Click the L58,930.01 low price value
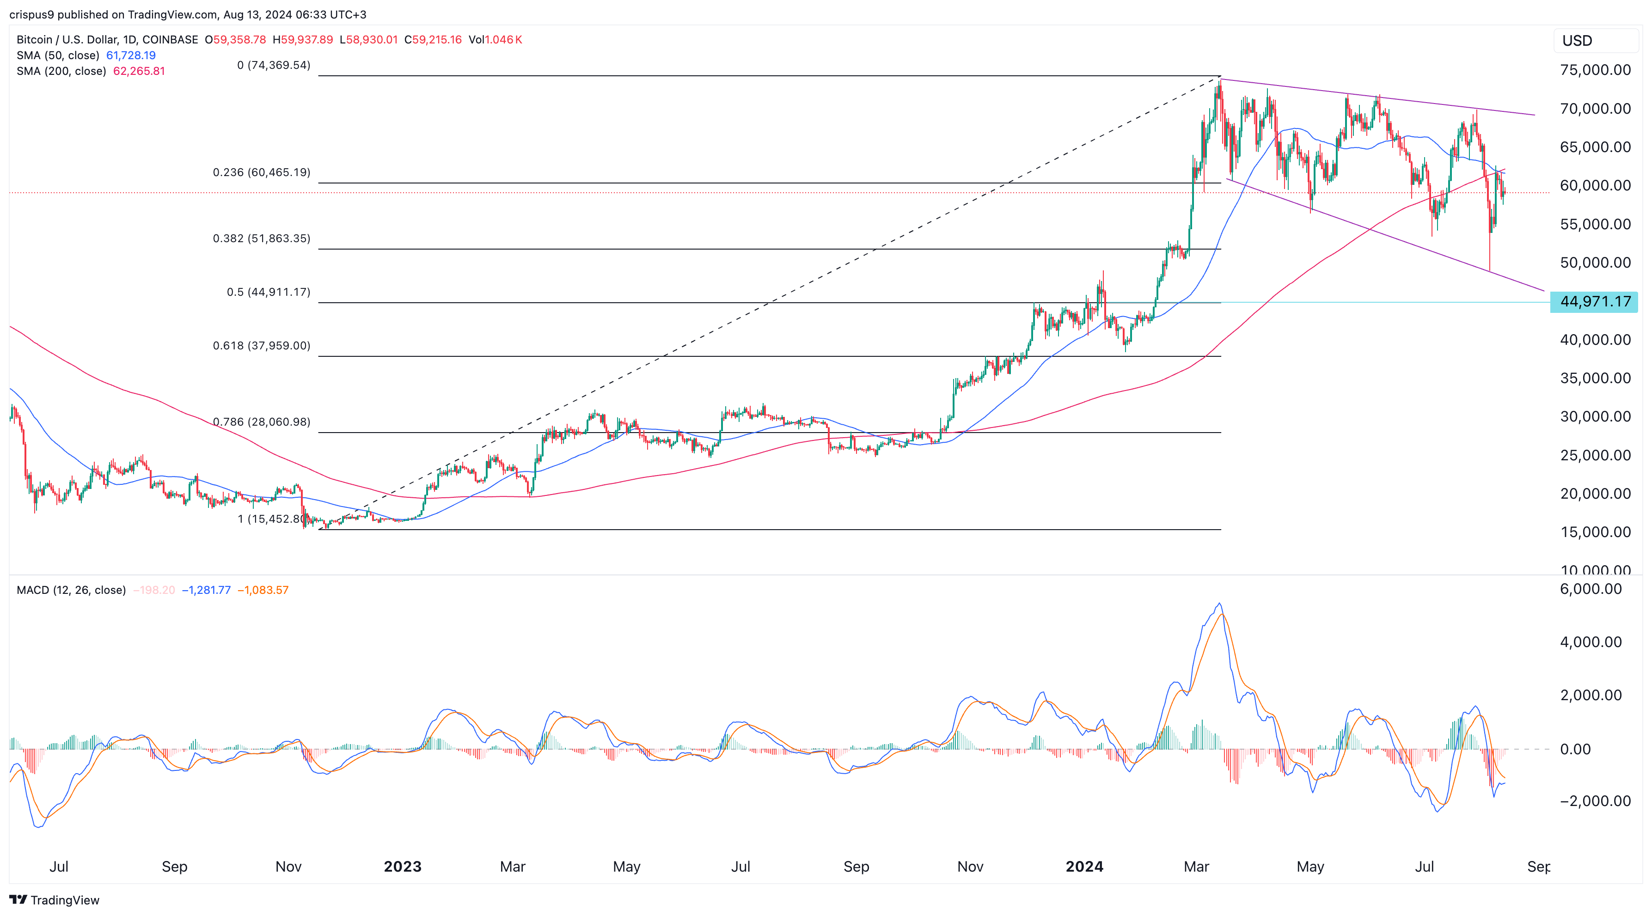Image resolution: width=1652 pixels, height=916 pixels. click(369, 39)
